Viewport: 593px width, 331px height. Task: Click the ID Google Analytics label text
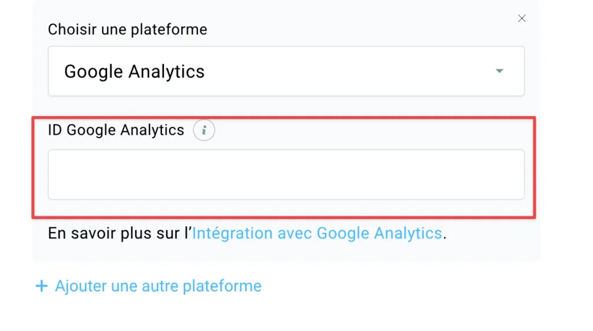(x=116, y=130)
